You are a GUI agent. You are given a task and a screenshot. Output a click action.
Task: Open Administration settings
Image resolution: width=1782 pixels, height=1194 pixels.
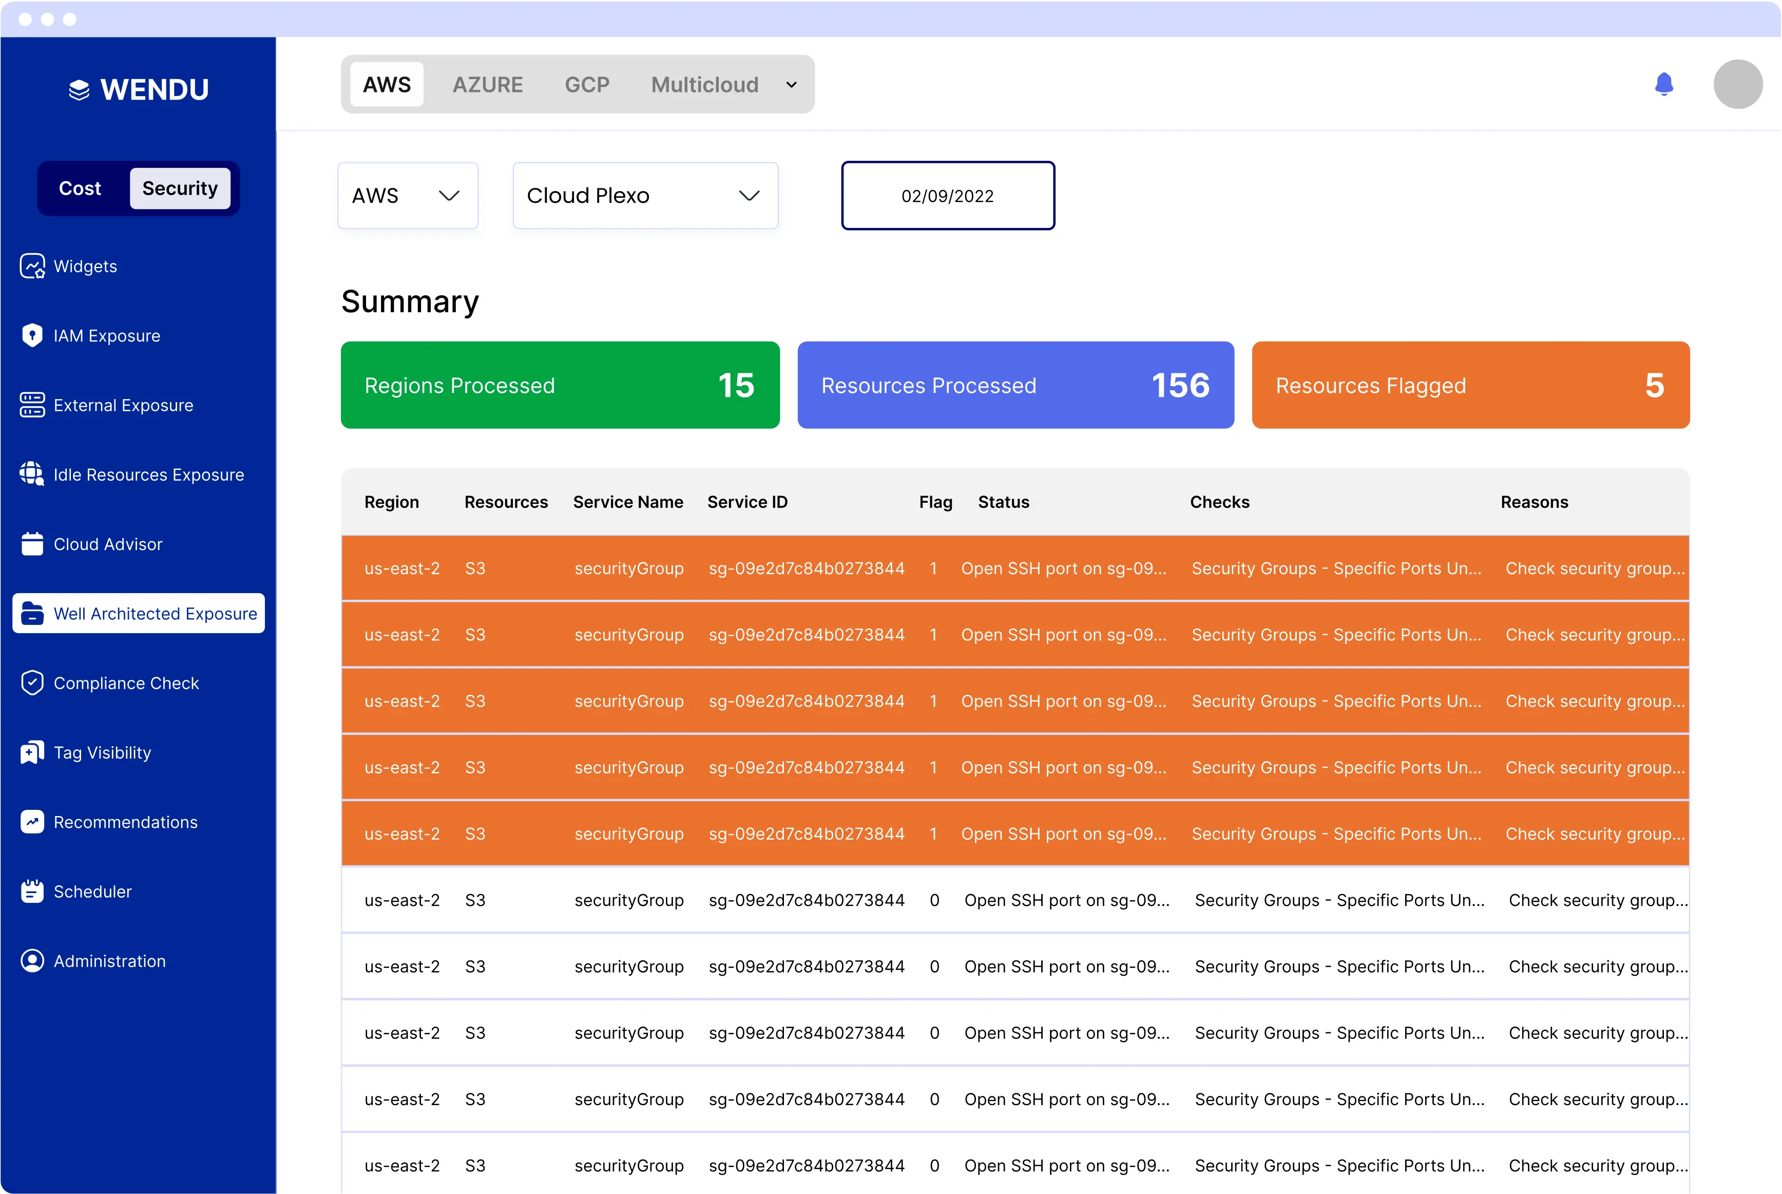[x=109, y=960]
